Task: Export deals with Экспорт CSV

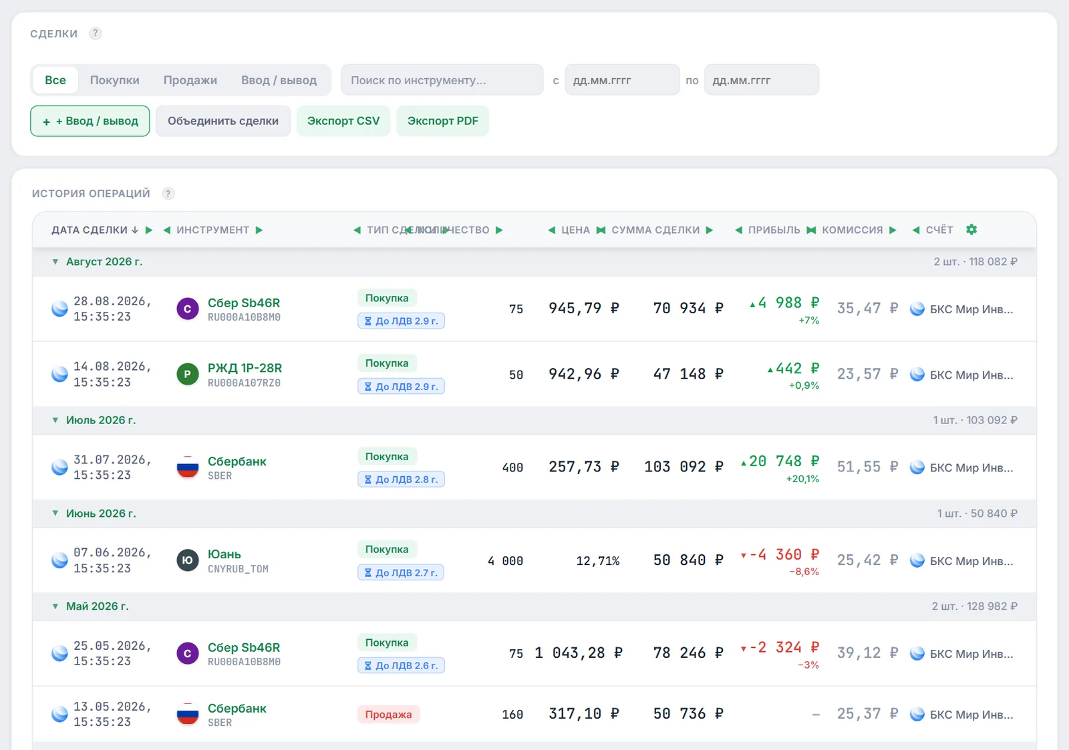Action: click(x=343, y=121)
